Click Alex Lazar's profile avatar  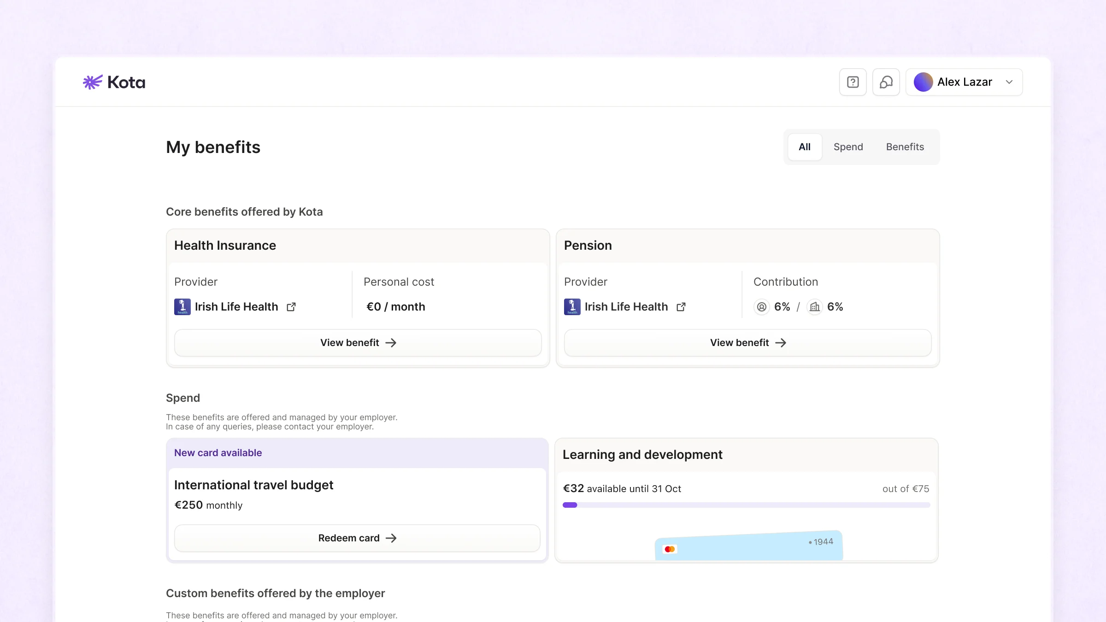pyautogui.click(x=923, y=82)
